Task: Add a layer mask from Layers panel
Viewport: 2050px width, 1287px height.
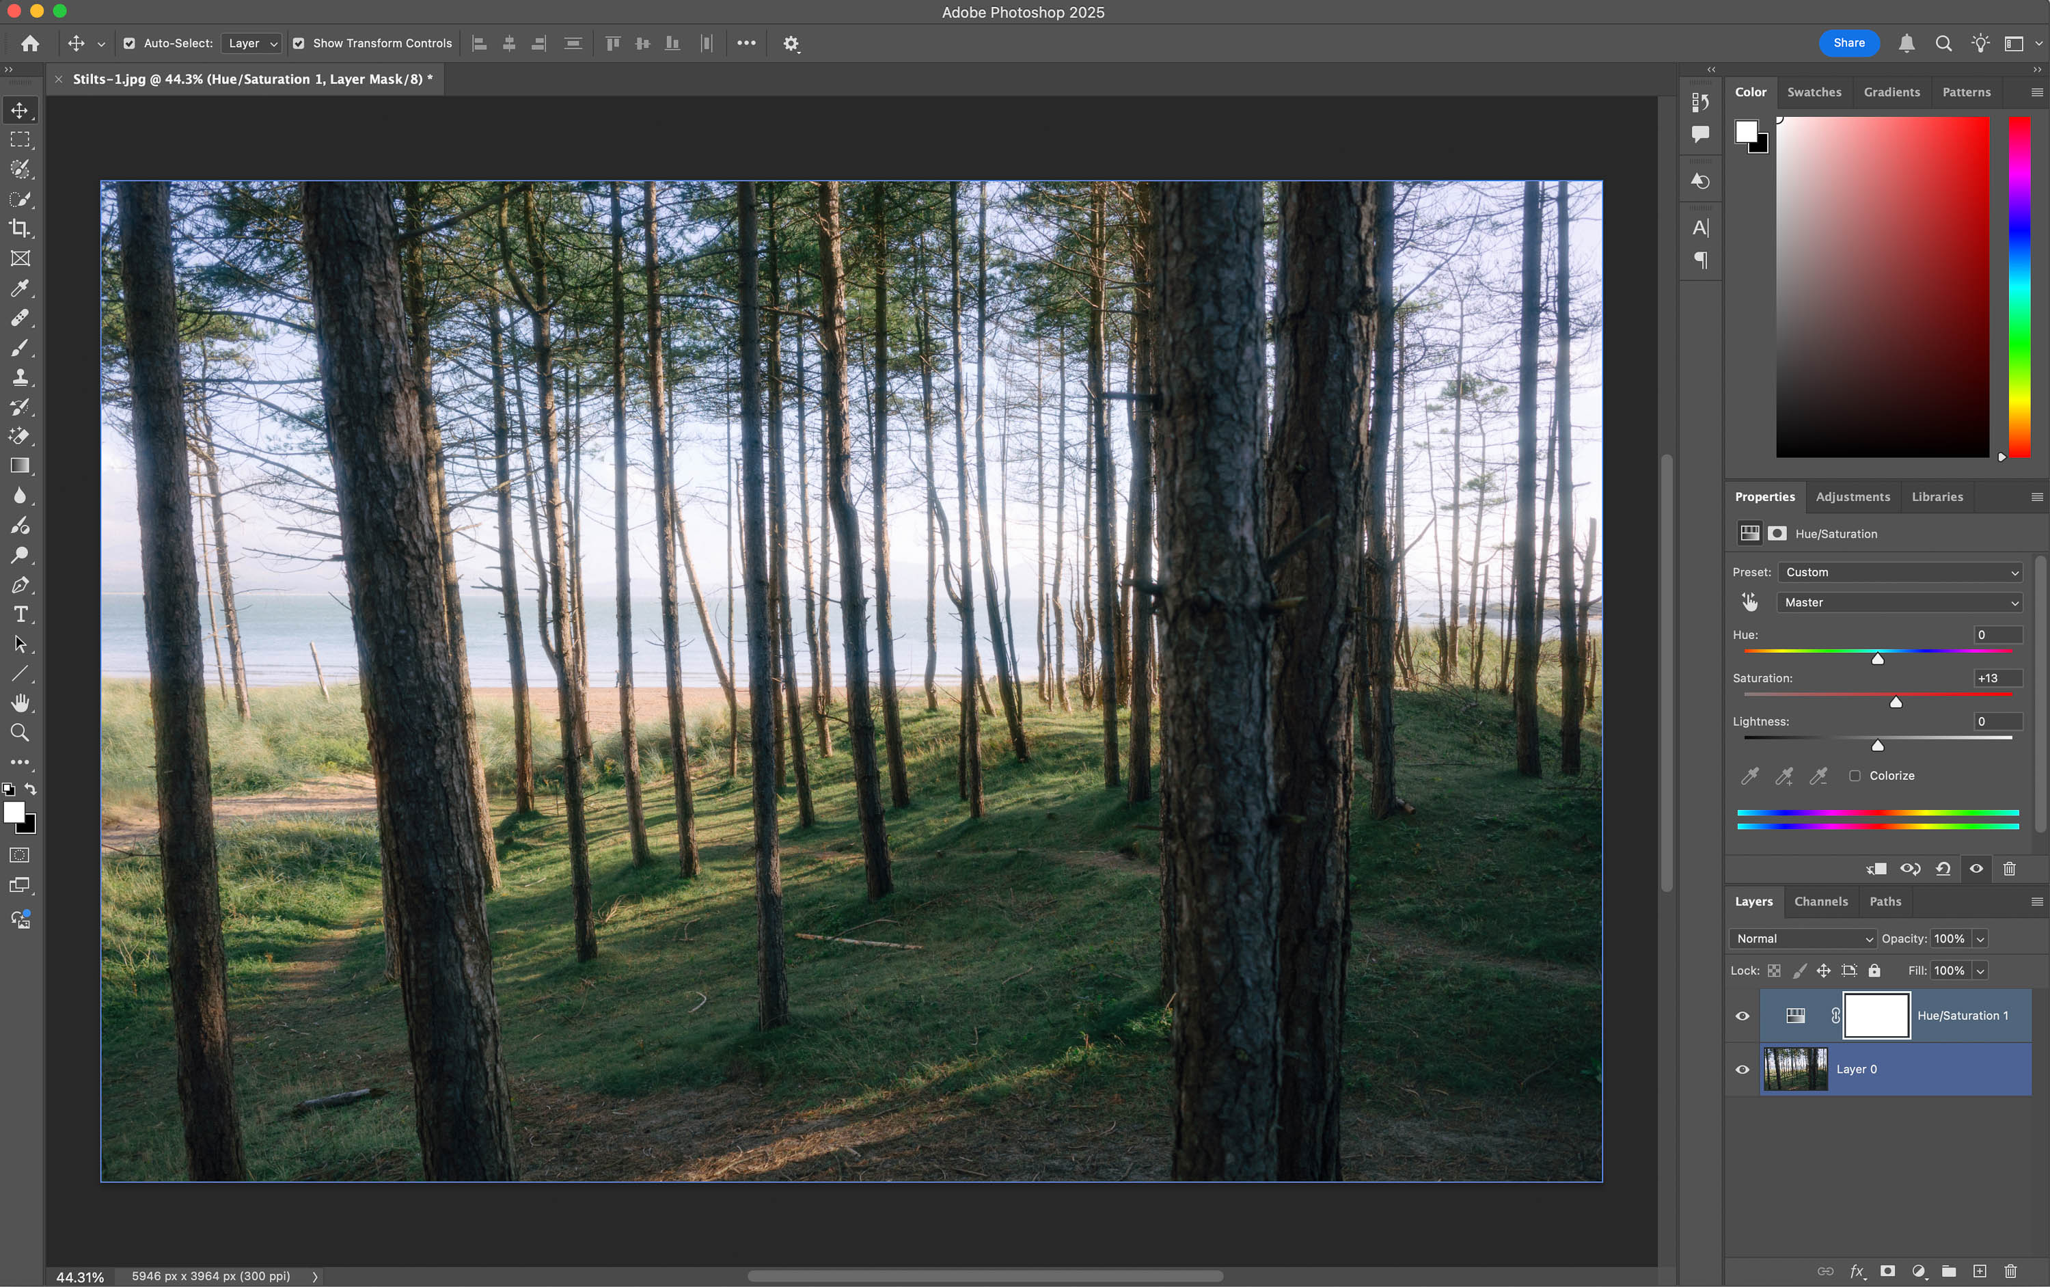Action: (x=1887, y=1271)
